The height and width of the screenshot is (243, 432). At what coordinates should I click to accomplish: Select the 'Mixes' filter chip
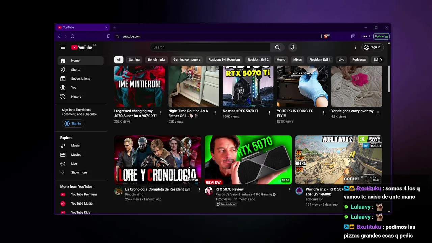[x=297, y=60]
